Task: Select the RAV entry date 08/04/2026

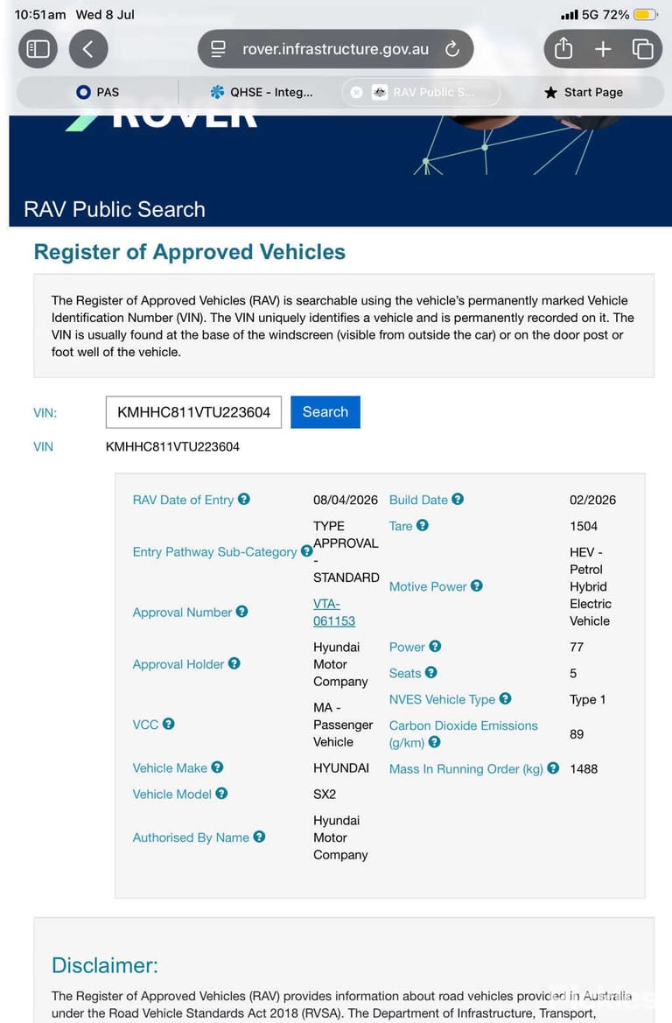Action: pos(345,500)
